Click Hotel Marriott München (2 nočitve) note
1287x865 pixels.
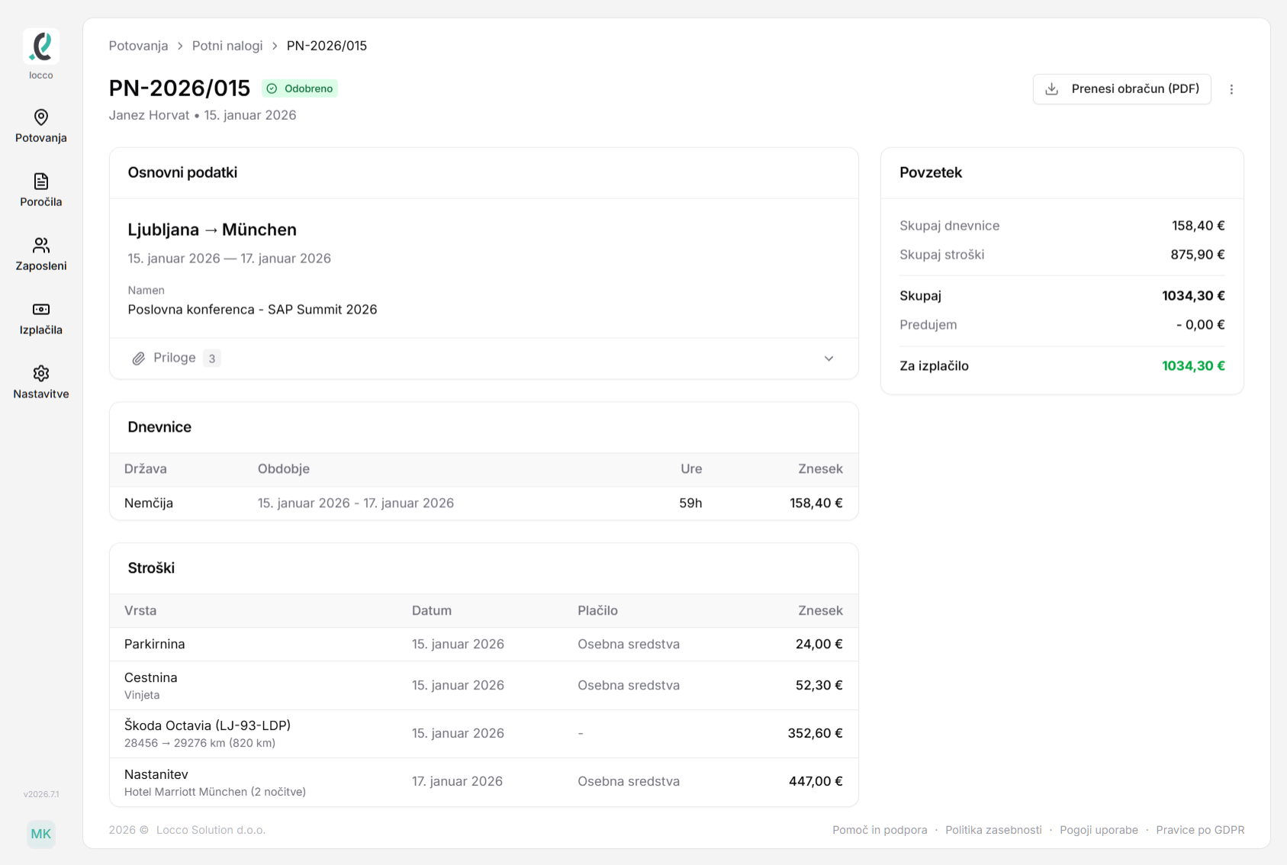[215, 793]
